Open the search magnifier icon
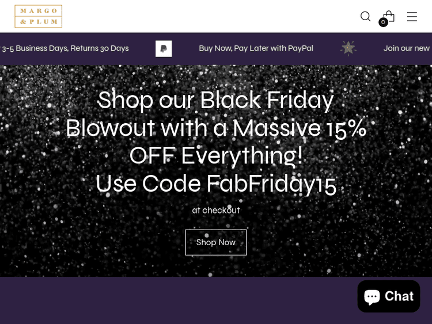The image size is (432, 324). click(365, 16)
